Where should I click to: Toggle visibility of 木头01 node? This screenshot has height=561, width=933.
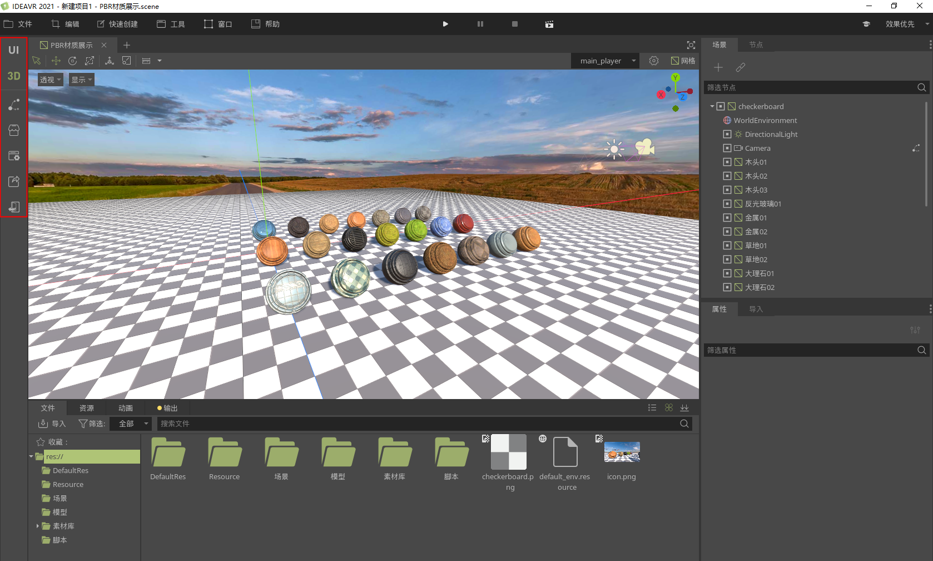(x=727, y=162)
